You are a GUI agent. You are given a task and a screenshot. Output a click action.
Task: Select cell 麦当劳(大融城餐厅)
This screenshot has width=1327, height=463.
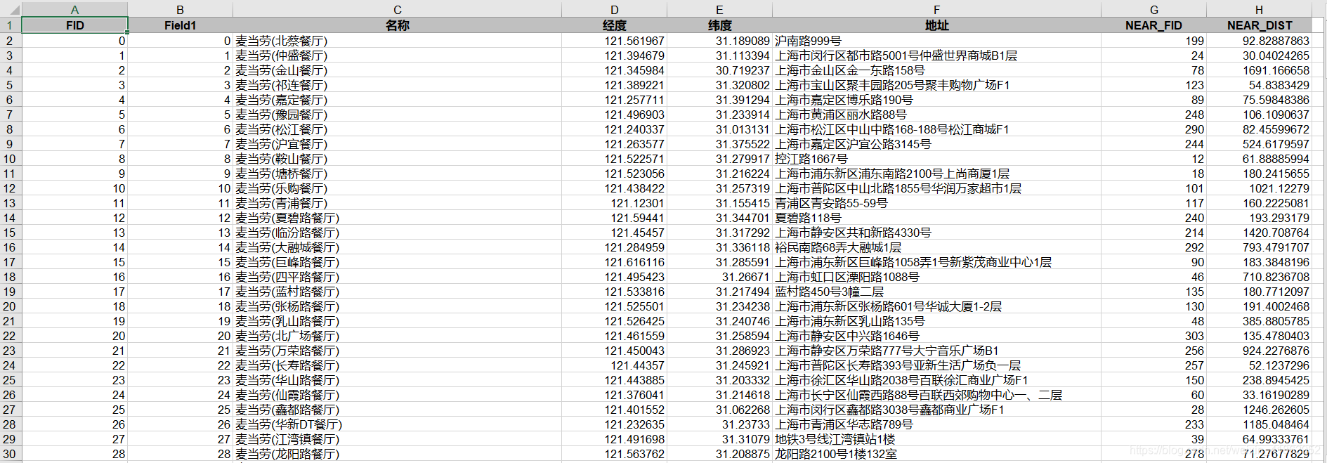(397, 247)
